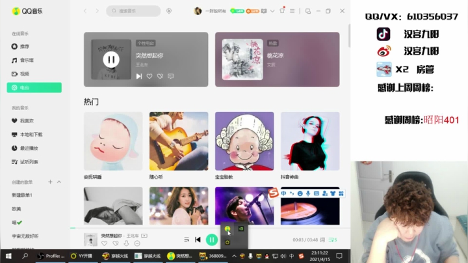Image resolution: width=468 pixels, height=263 pixels.
Task: Open the skin shirt icon in header
Action: 282,10
